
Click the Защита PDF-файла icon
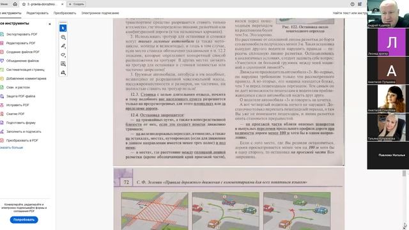1,96
